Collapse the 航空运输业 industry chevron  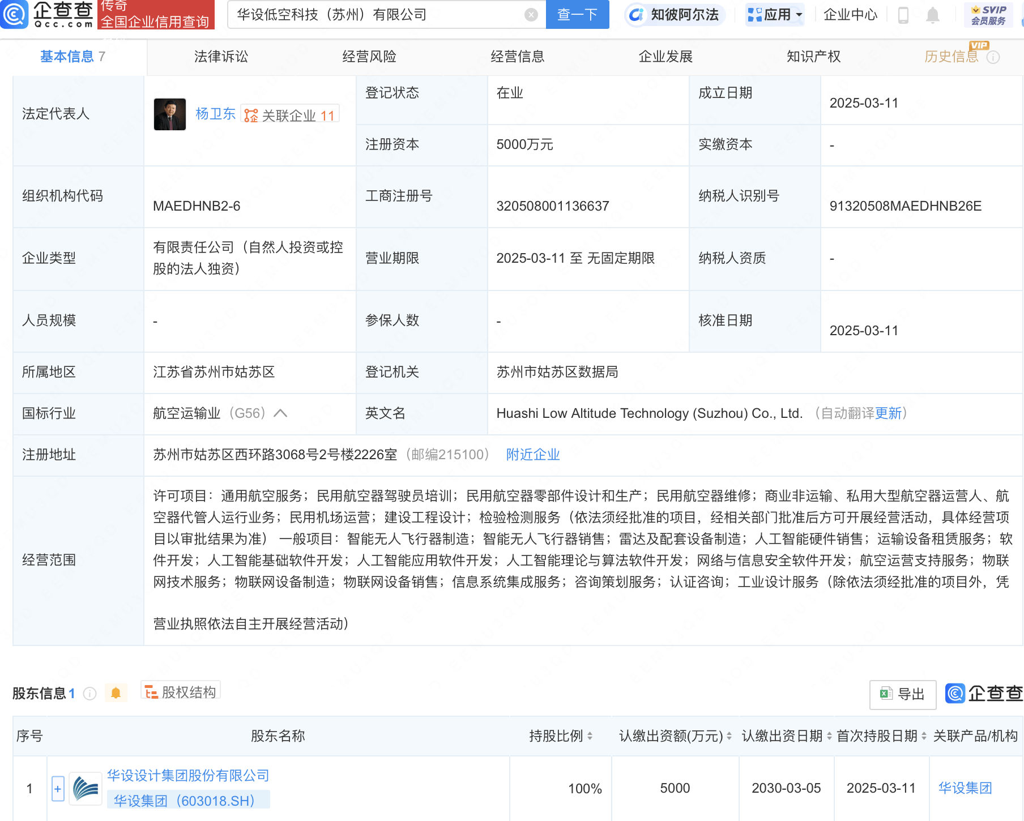pyautogui.click(x=280, y=413)
